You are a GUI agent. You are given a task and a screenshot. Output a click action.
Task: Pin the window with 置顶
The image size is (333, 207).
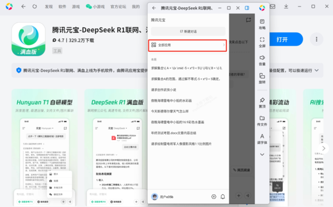[x=262, y=103]
